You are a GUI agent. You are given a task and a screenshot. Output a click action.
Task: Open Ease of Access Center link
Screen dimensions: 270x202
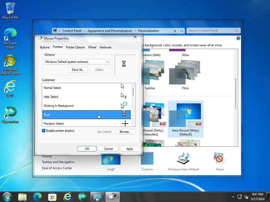57,168
